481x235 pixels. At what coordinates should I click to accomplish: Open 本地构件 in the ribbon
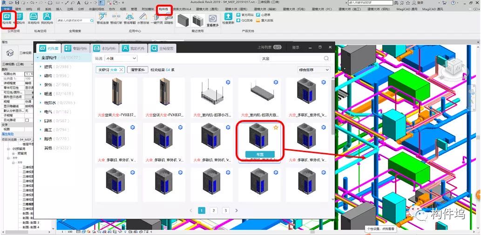(x=33, y=19)
